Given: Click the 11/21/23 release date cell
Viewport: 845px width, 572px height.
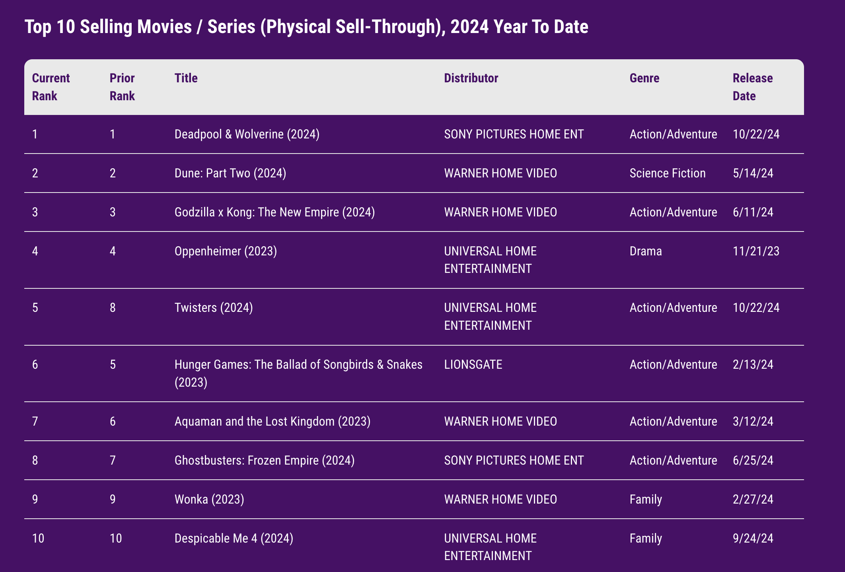Looking at the screenshot, I should 756,251.
